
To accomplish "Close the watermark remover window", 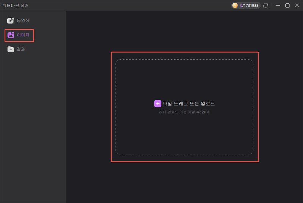I will 297,5.
